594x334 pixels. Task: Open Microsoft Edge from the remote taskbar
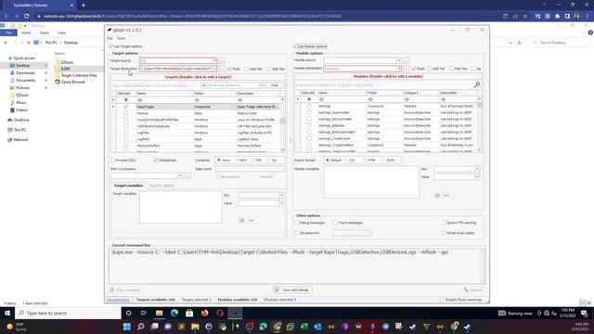click(174, 314)
